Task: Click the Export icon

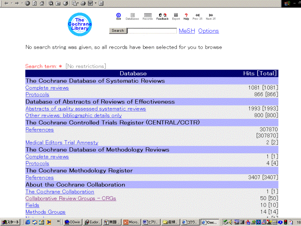Action: (x=176, y=16)
